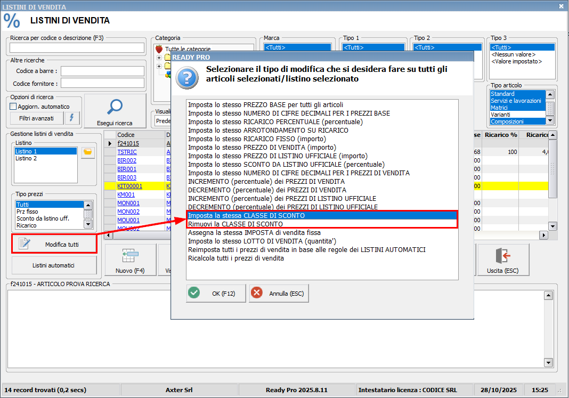Click the Uscita (ESC) exit door icon

(x=503, y=255)
